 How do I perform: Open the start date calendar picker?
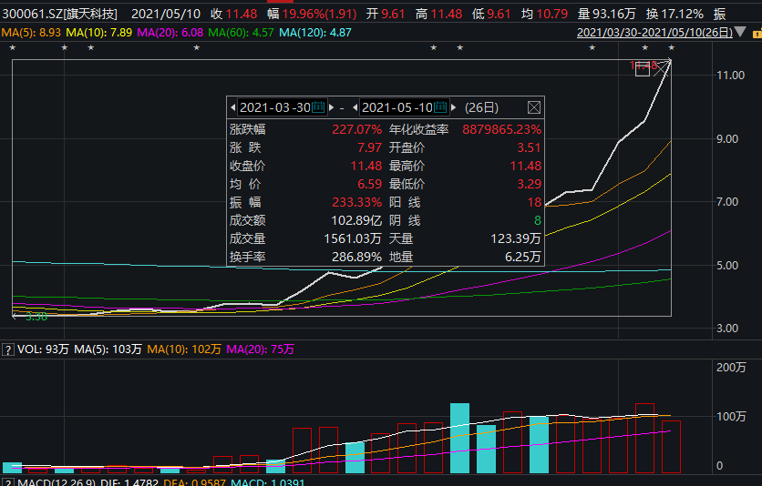(318, 107)
